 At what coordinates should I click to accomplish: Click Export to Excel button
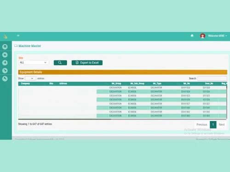(87, 62)
